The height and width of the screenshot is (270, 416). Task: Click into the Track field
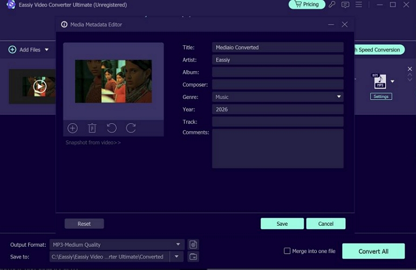[277, 122]
